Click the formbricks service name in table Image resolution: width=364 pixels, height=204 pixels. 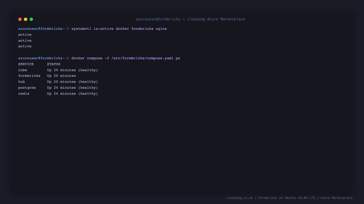29,76
